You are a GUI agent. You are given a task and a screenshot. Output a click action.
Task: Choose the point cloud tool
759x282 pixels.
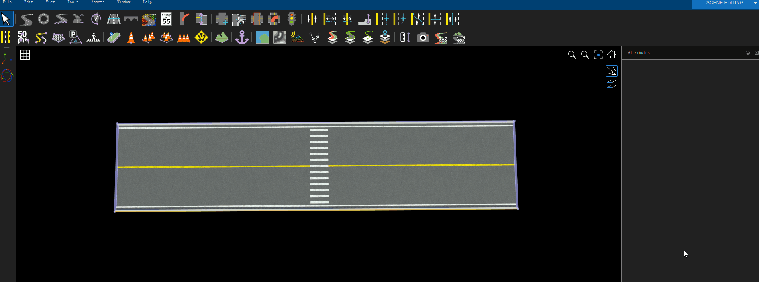click(x=297, y=37)
